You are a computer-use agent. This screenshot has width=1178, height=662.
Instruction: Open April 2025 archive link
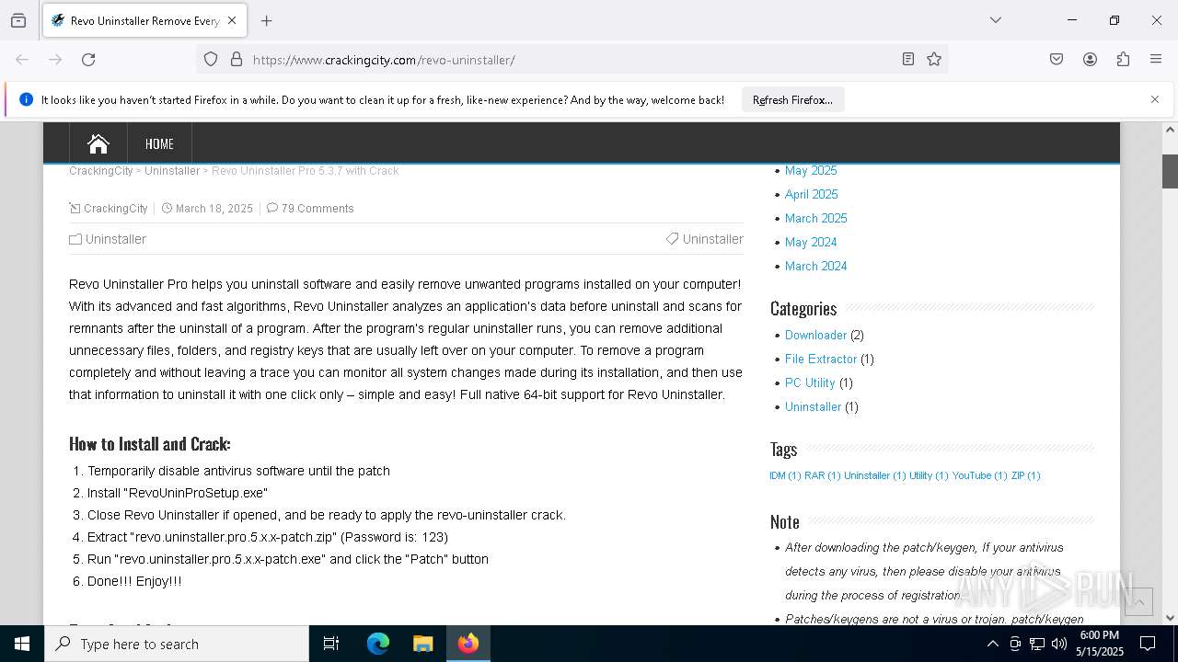click(812, 195)
